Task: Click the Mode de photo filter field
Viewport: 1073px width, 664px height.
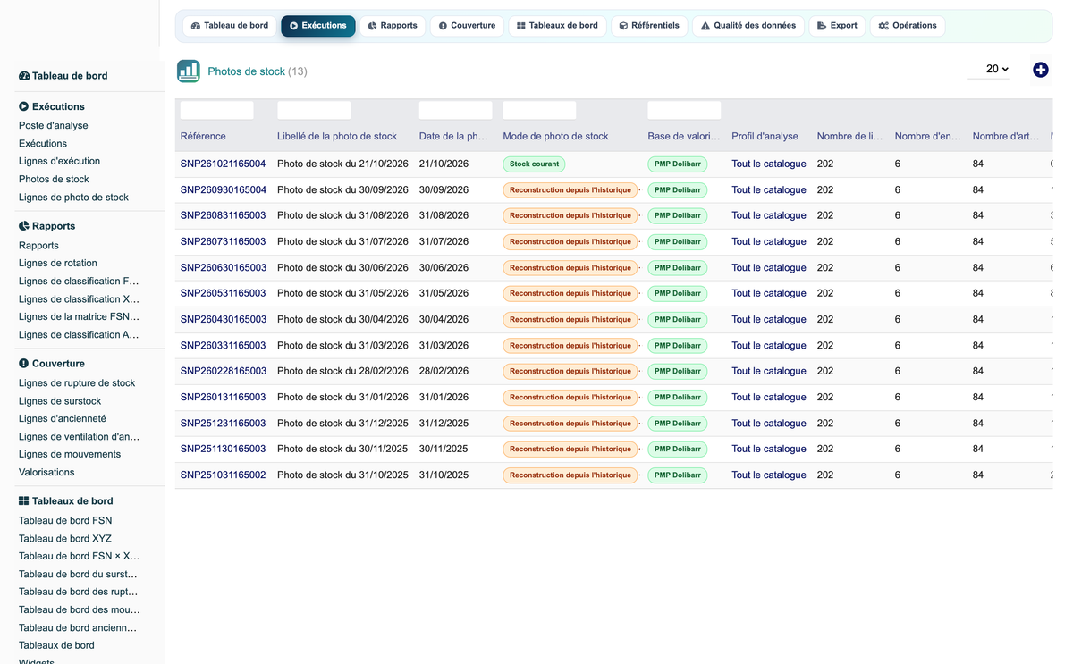Action: click(x=539, y=110)
